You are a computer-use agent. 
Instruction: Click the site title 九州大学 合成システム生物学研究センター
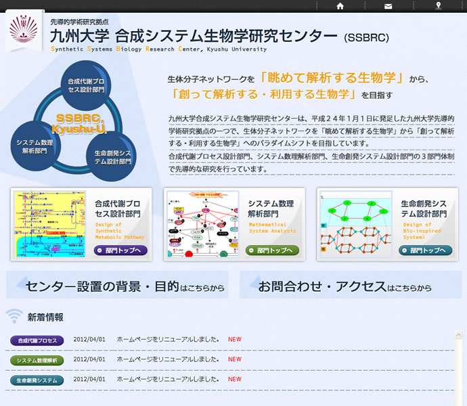[194, 36]
